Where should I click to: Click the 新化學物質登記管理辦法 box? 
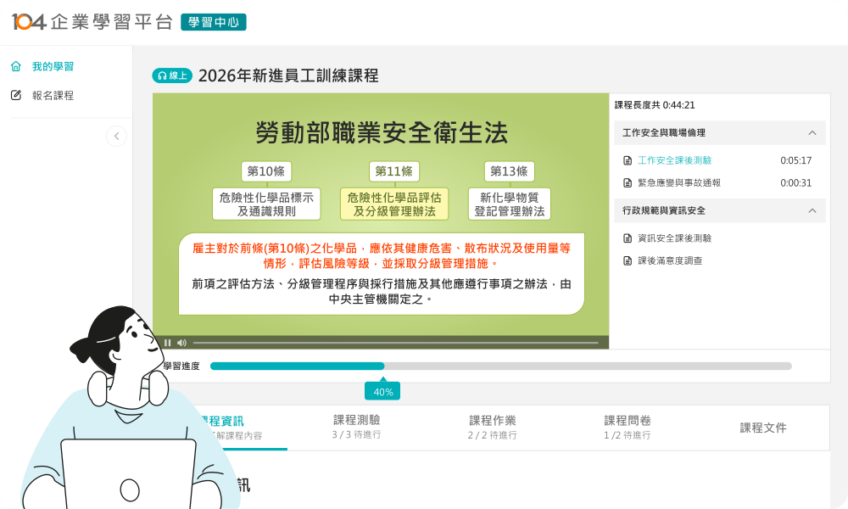click(510, 204)
